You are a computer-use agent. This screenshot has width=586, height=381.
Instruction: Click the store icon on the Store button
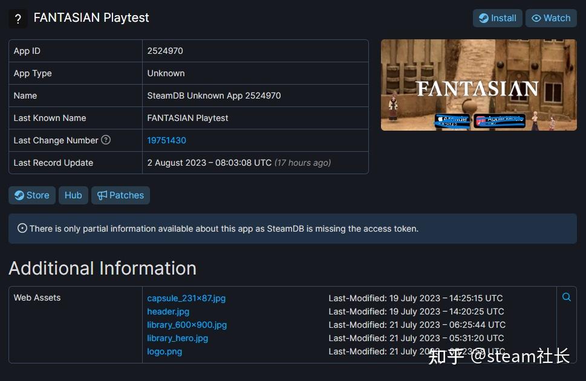pyautogui.click(x=19, y=195)
